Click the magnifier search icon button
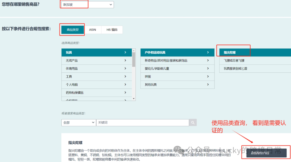The width and height of the screenshot is (291, 162). [x=193, y=122]
